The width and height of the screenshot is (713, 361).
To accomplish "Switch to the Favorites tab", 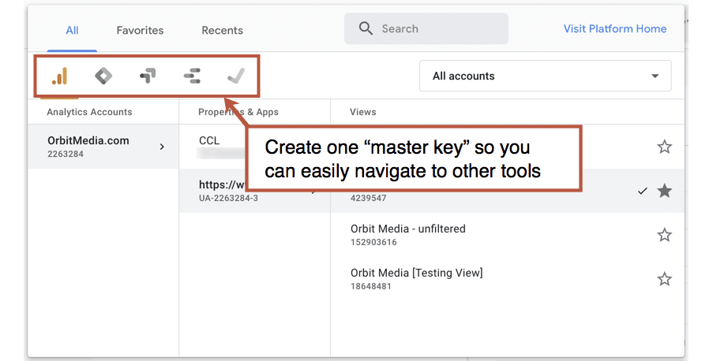I will [x=140, y=31].
